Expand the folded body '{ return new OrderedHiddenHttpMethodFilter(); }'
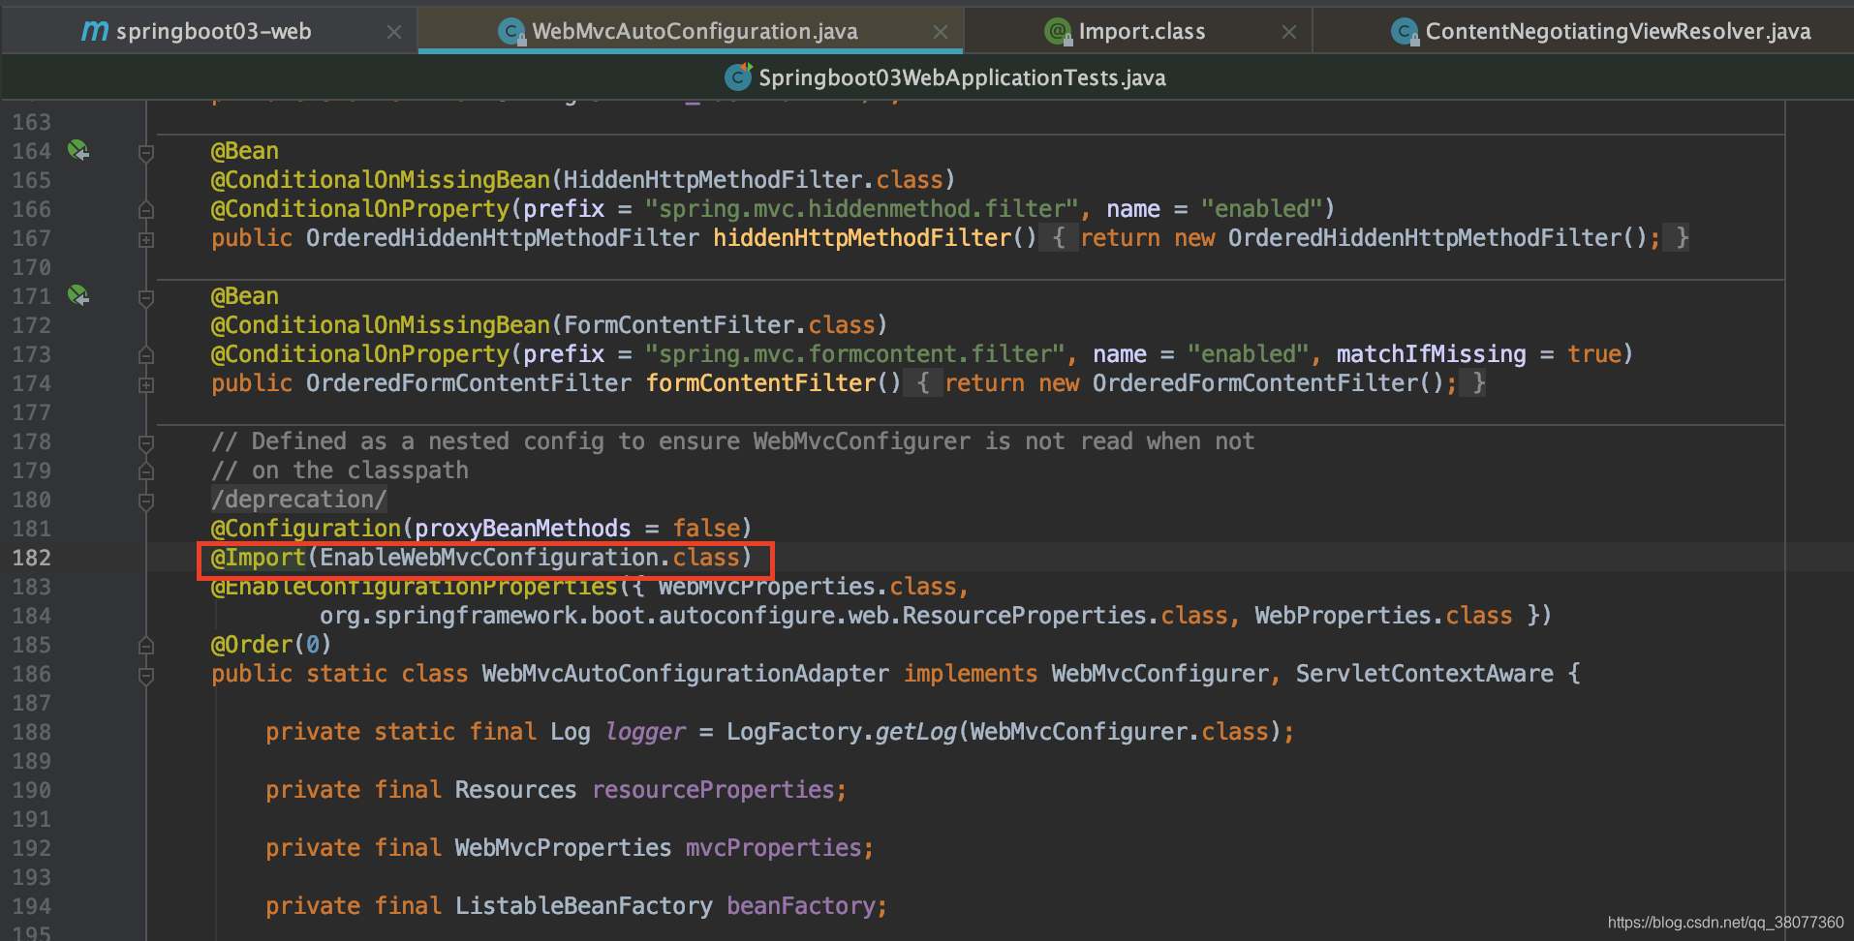 1364,237
